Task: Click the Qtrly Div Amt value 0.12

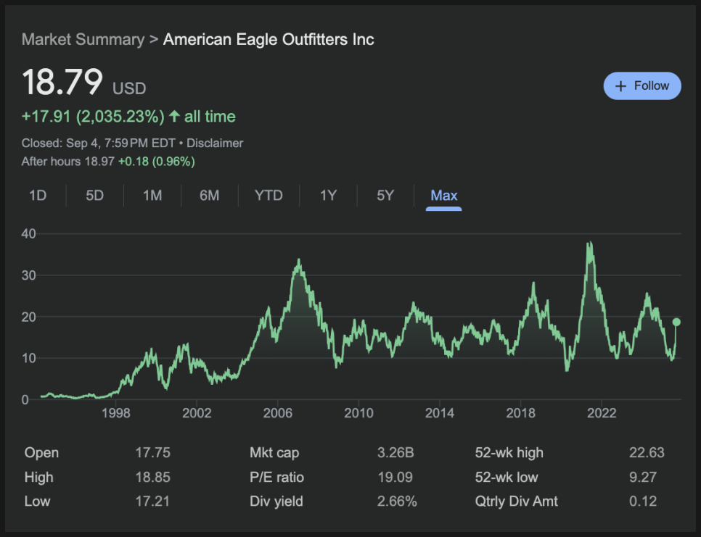Action: point(643,501)
